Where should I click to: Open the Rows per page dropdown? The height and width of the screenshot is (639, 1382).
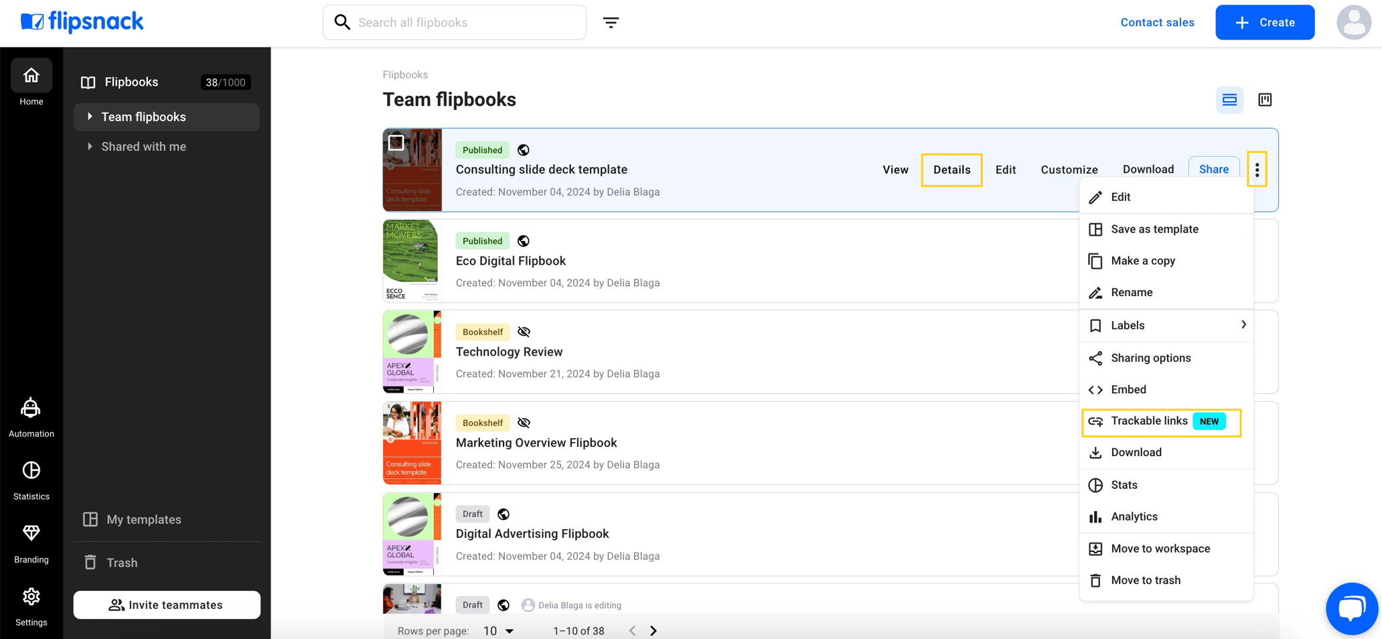(497, 630)
